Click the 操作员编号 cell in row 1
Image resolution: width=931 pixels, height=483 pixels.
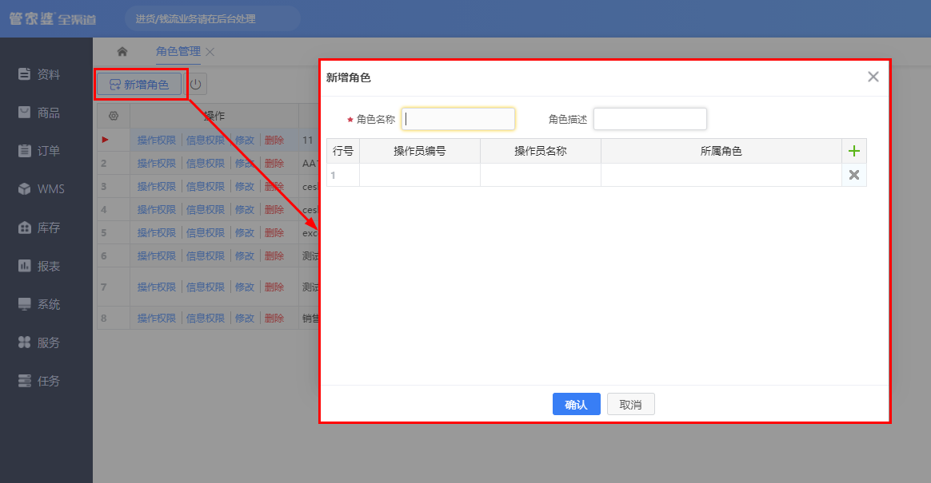420,175
